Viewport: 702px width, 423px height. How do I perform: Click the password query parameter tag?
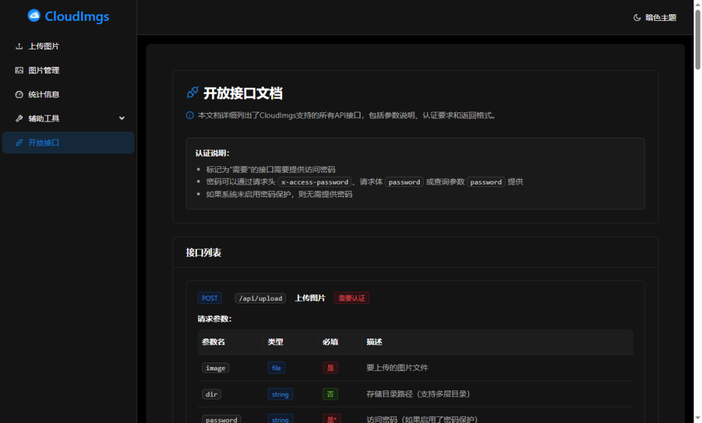pos(486,182)
